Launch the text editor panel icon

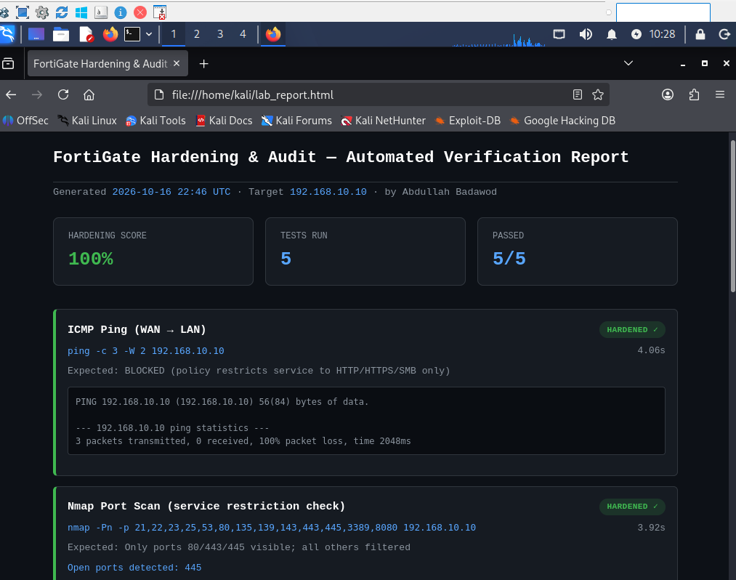[x=86, y=34]
